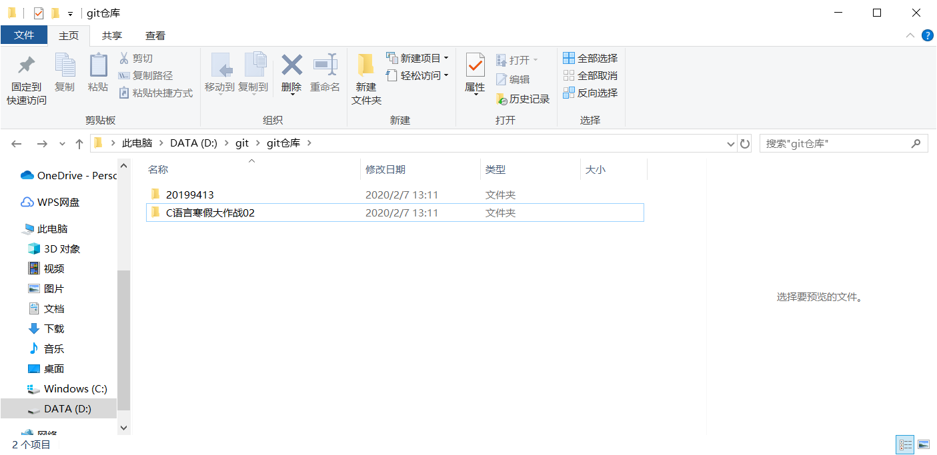The image size is (937, 455).
Task: Go forward with the right arrow
Action: tap(41, 143)
